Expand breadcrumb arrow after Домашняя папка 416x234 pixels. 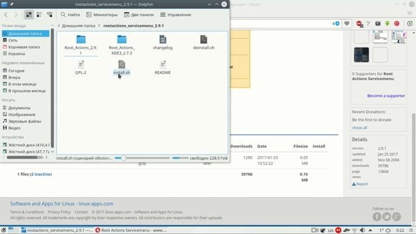coord(99,26)
